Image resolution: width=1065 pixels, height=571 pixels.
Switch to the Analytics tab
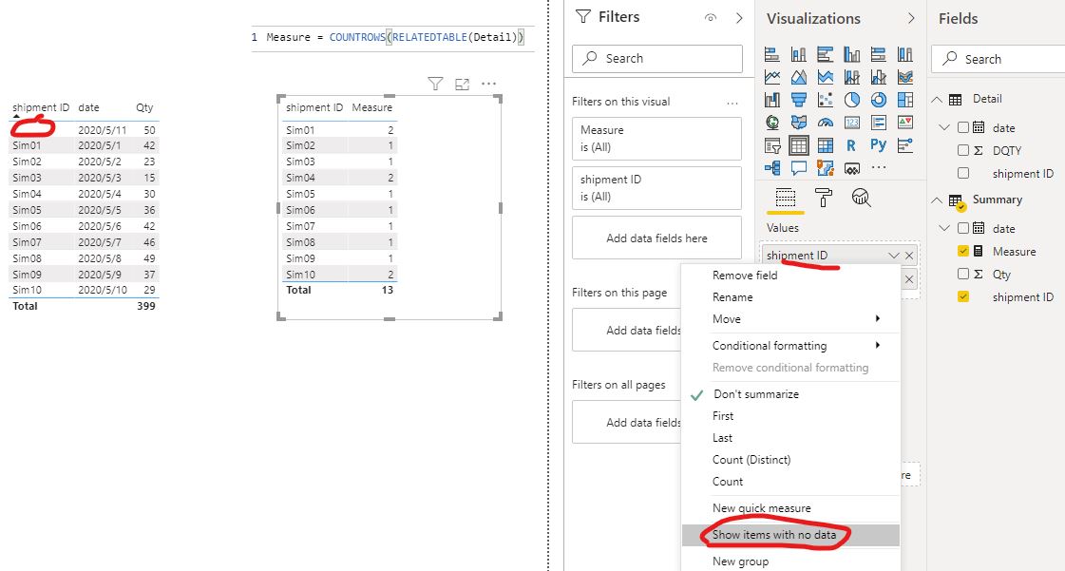tap(862, 198)
